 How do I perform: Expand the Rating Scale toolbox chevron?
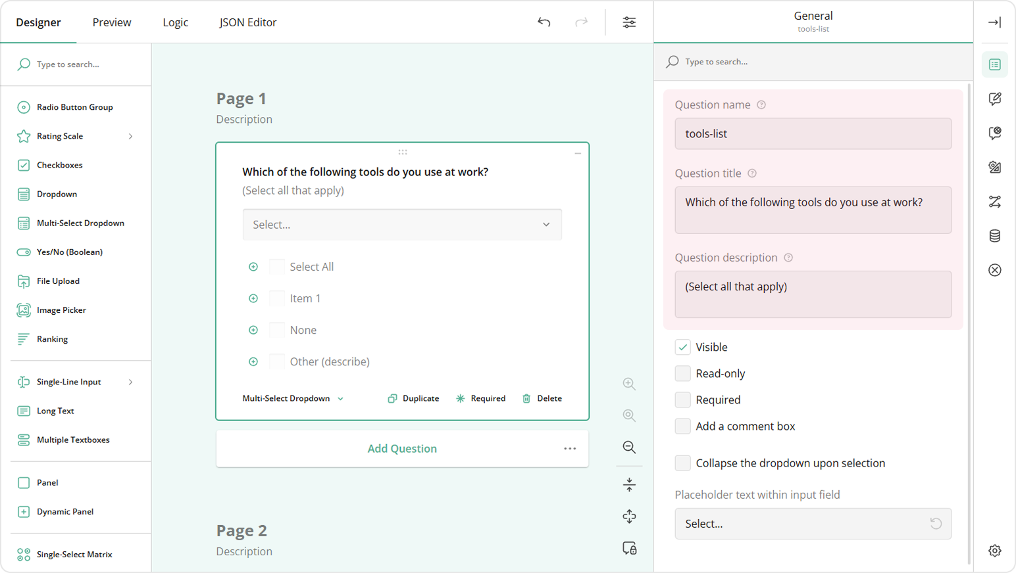131,136
